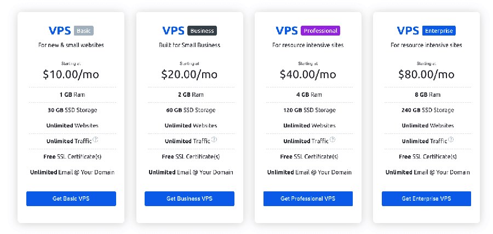
Task: Click 'Built for Small Business' tagline
Action: pyautogui.click(x=190, y=45)
